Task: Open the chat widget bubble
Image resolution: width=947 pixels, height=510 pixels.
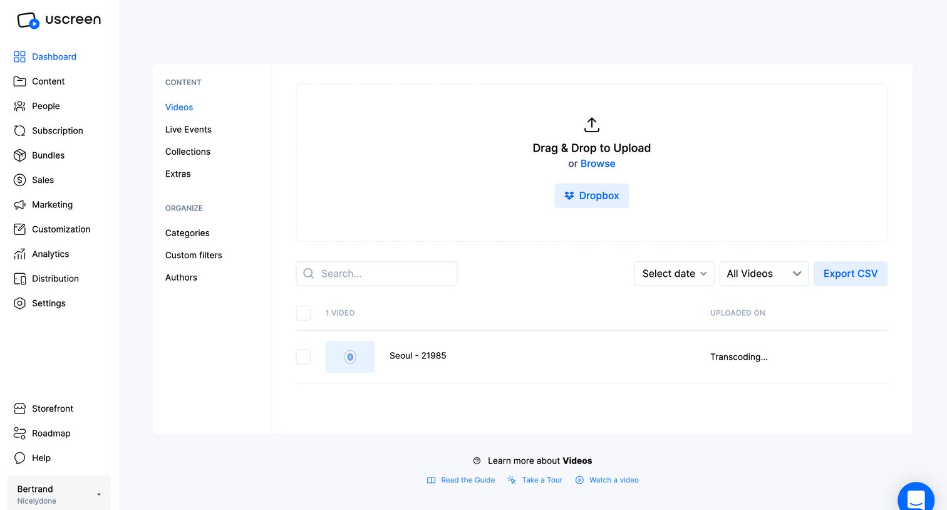Action: [x=916, y=499]
